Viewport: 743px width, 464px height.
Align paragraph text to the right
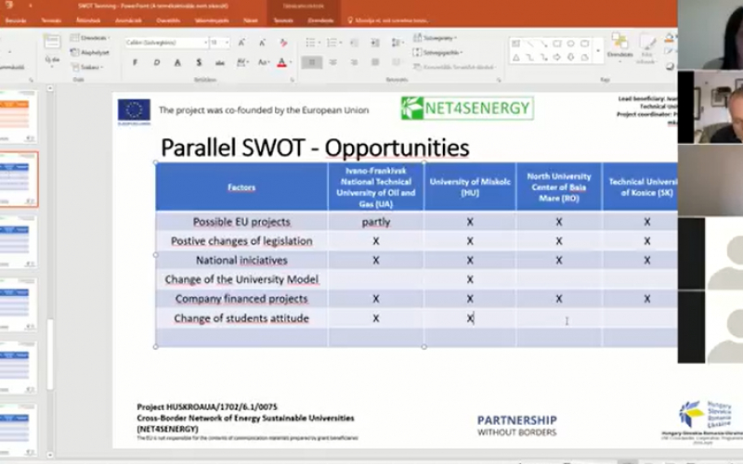(354, 62)
